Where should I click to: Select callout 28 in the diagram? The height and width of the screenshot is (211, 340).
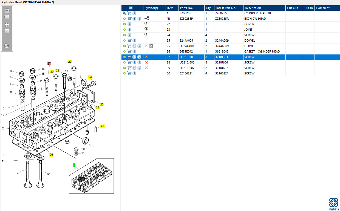click(58, 71)
